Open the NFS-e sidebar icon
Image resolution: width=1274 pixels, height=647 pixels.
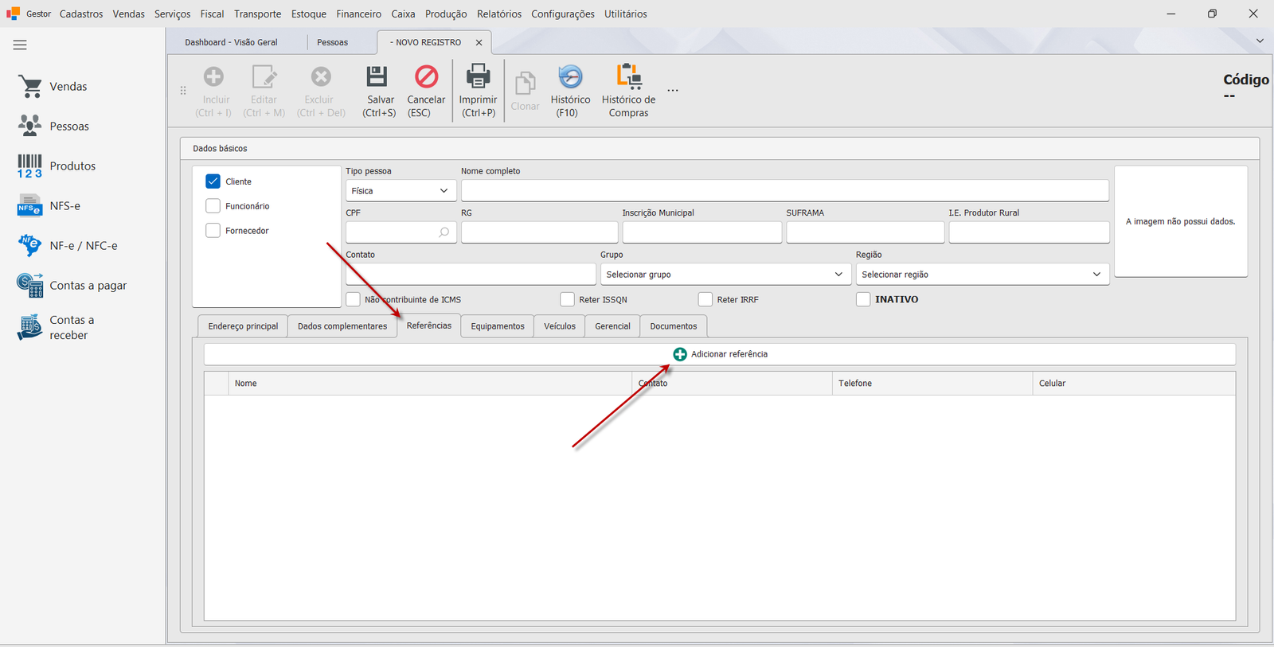[30, 206]
